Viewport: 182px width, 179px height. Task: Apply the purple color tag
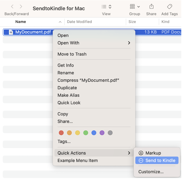(102, 133)
